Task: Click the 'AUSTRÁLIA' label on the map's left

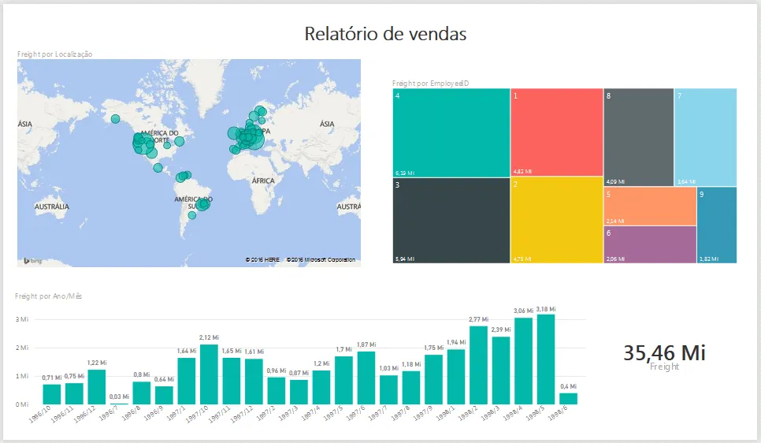Action: [x=52, y=207]
